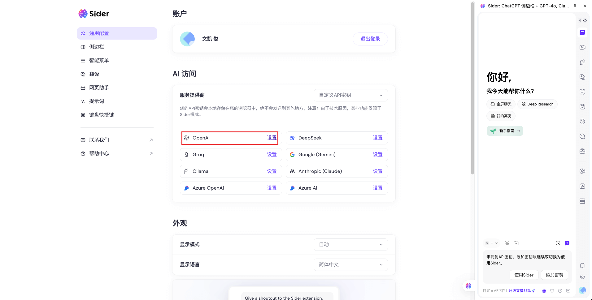
Task: Open the 显示语言 dropdown showing 简体中文
Action: [350, 264]
